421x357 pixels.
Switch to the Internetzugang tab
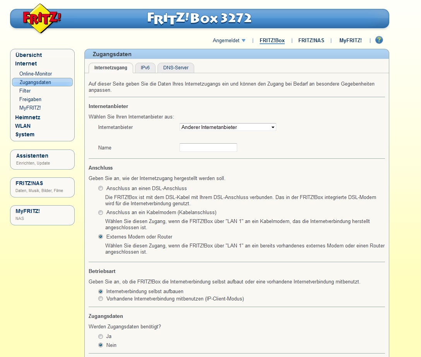click(111, 68)
